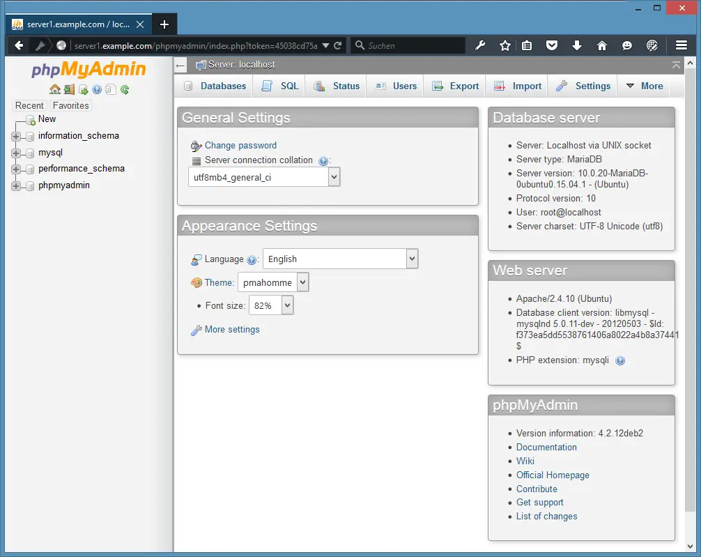701x557 pixels.
Task: Click the page-top icon in server bar
Action: coord(676,66)
